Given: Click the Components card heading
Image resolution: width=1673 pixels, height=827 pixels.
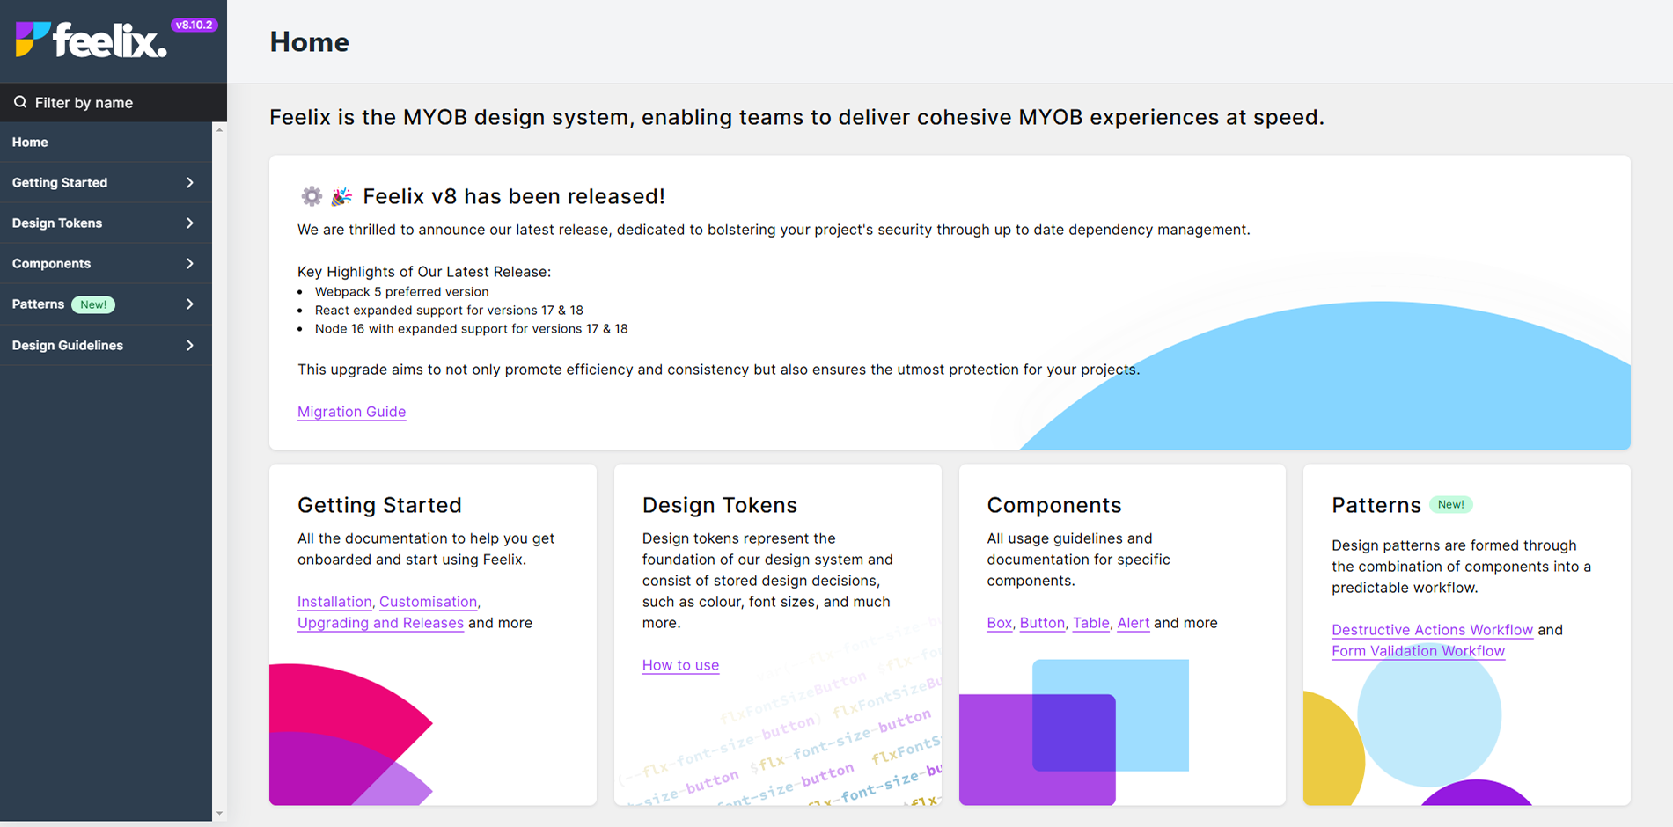Looking at the screenshot, I should click(x=1054, y=505).
